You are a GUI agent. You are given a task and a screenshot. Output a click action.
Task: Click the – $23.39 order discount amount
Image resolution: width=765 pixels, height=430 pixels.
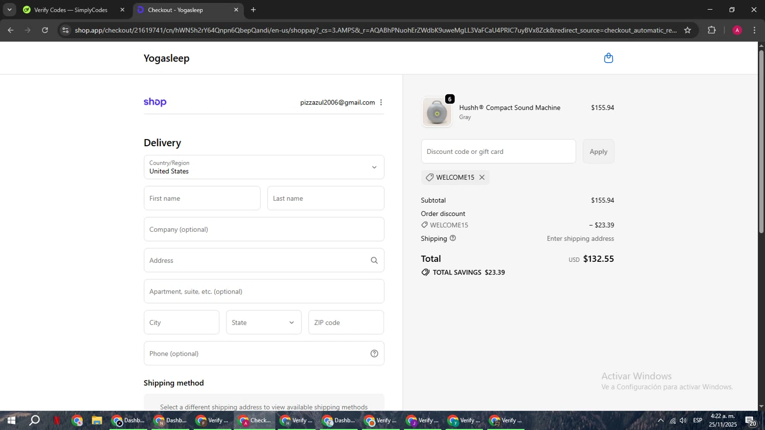602,225
